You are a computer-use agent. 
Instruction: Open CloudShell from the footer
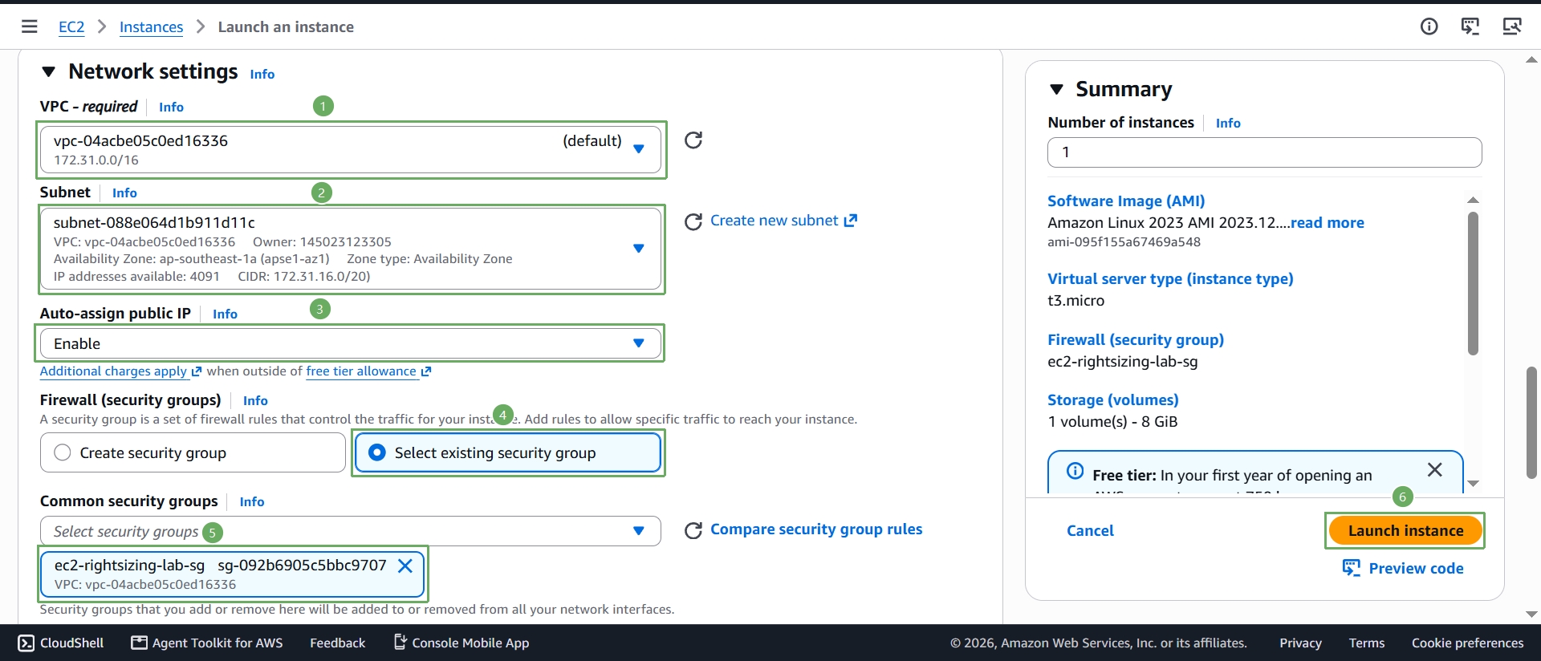tap(61, 643)
